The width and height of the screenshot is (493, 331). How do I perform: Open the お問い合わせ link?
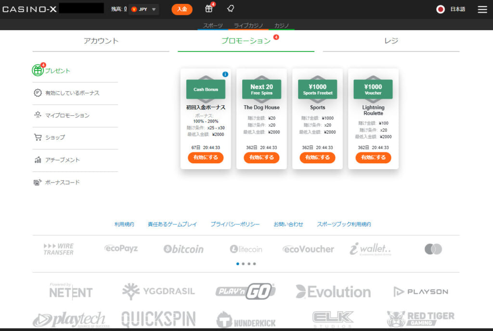(288, 224)
